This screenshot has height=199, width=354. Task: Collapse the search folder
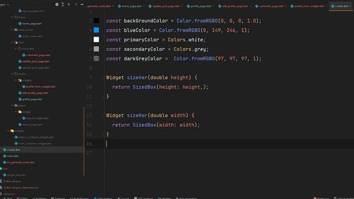point(12,106)
